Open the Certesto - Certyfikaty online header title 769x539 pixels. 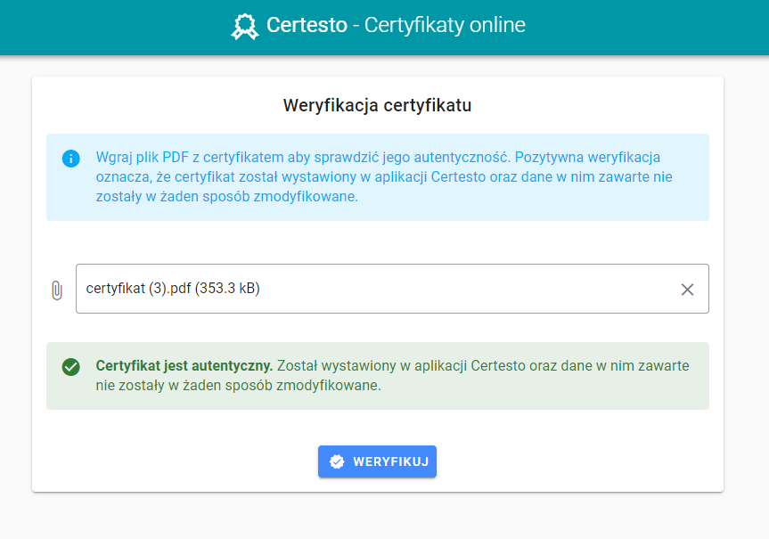click(396, 25)
